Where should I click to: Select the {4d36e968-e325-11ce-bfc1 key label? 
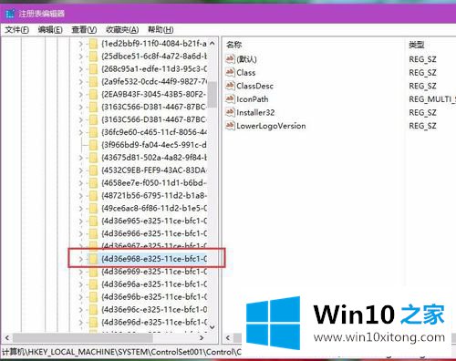point(154,259)
